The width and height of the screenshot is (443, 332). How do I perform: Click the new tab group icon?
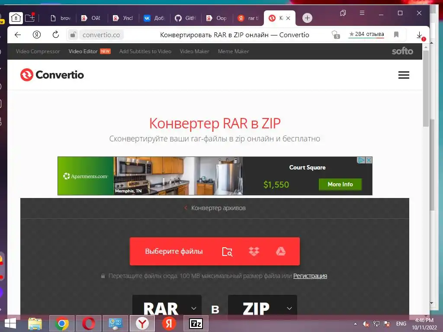pyautogui.click(x=30, y=18)
